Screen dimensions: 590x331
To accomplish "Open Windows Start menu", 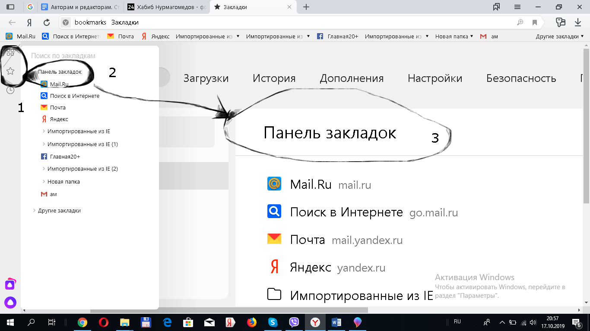I will point(10,322).
